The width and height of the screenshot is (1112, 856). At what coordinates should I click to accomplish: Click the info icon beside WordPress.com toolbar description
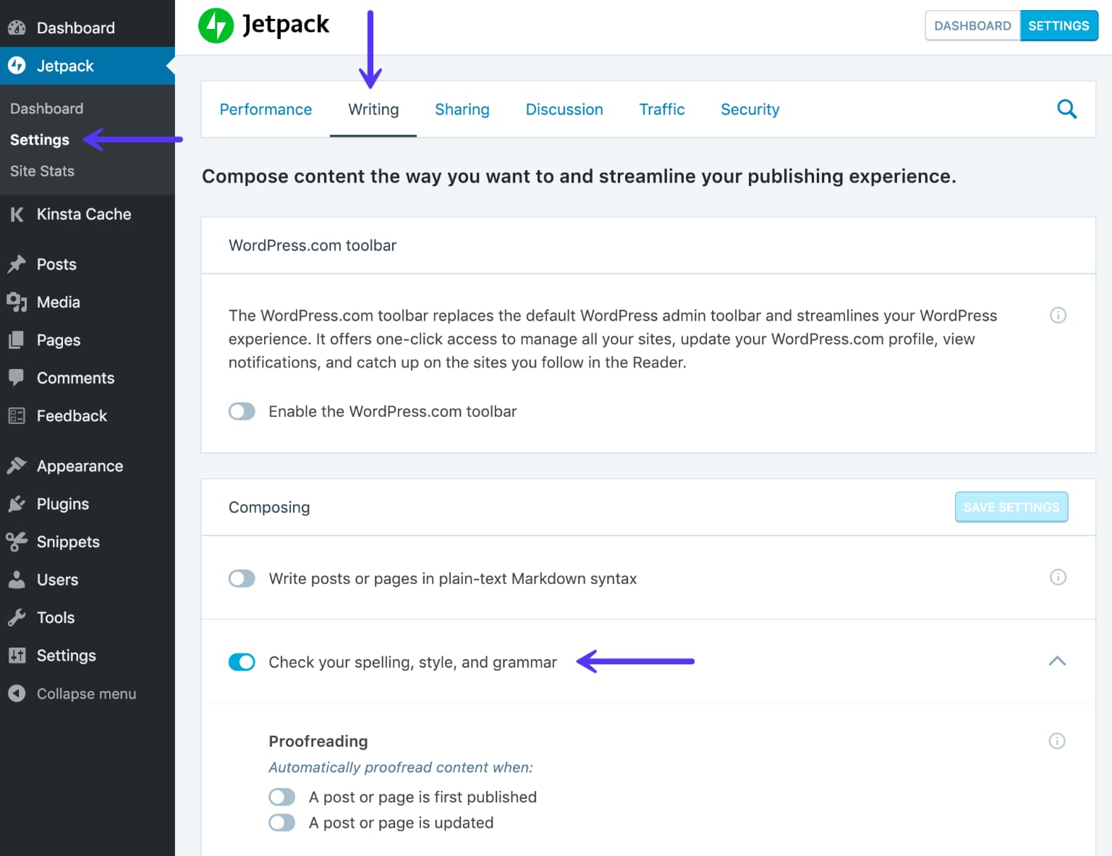click(1058, 315)
